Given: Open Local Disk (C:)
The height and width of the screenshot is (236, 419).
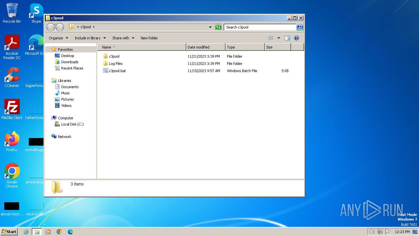Looking at the screenshot, I should click(x=72, y=124).
